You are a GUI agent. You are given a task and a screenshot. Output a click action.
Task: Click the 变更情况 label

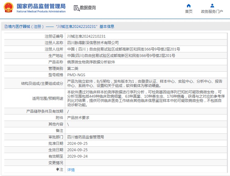click(56, 163)
